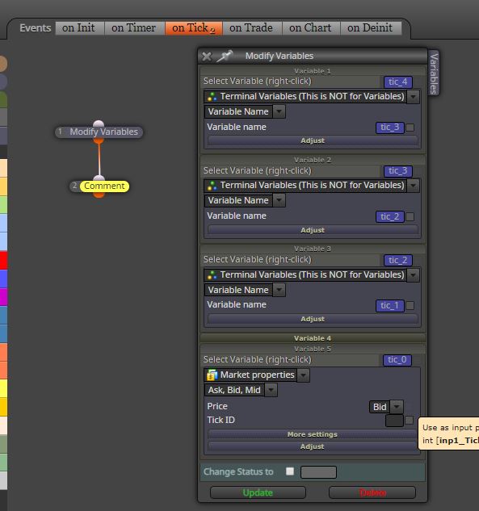The image size is (479, 511).
Task: Click the tic_3 Variable name value in Variable 1
Action: click(x=390, y=128)
